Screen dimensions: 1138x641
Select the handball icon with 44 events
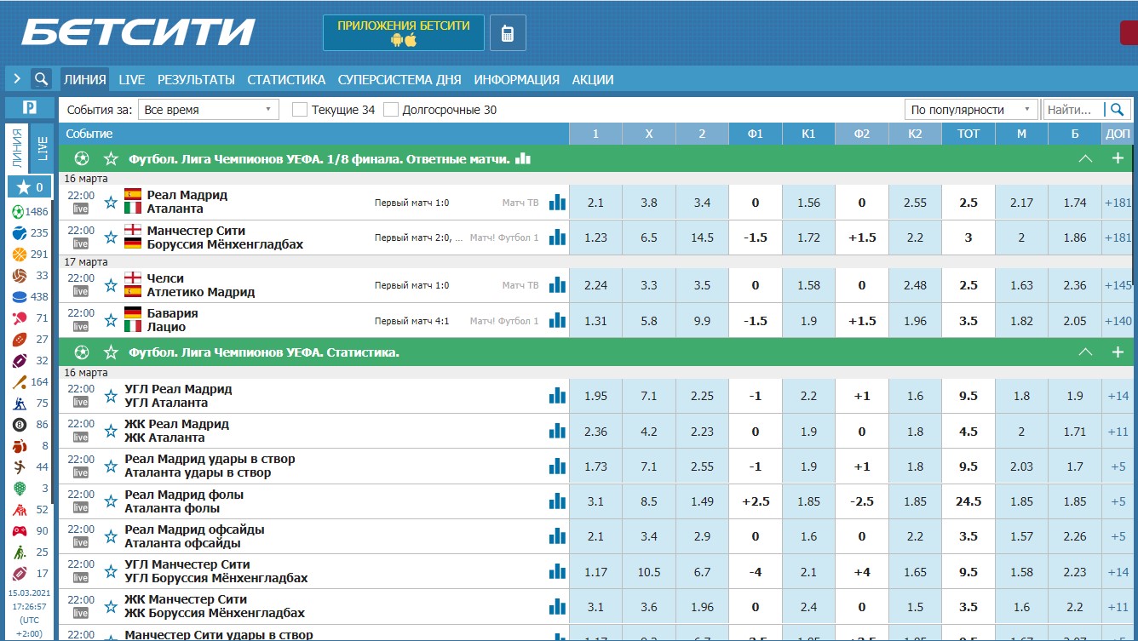[x=19, y=467]
